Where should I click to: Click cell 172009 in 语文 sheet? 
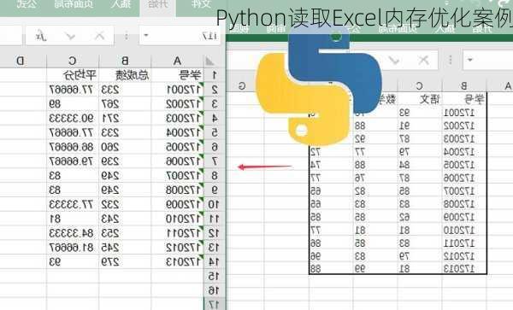coord(464,217)
